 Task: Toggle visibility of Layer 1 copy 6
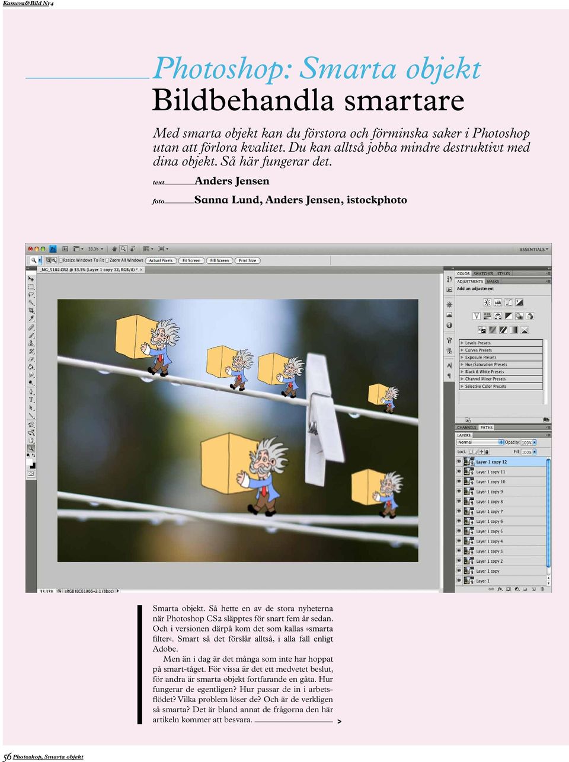click(x=459, y=521)
